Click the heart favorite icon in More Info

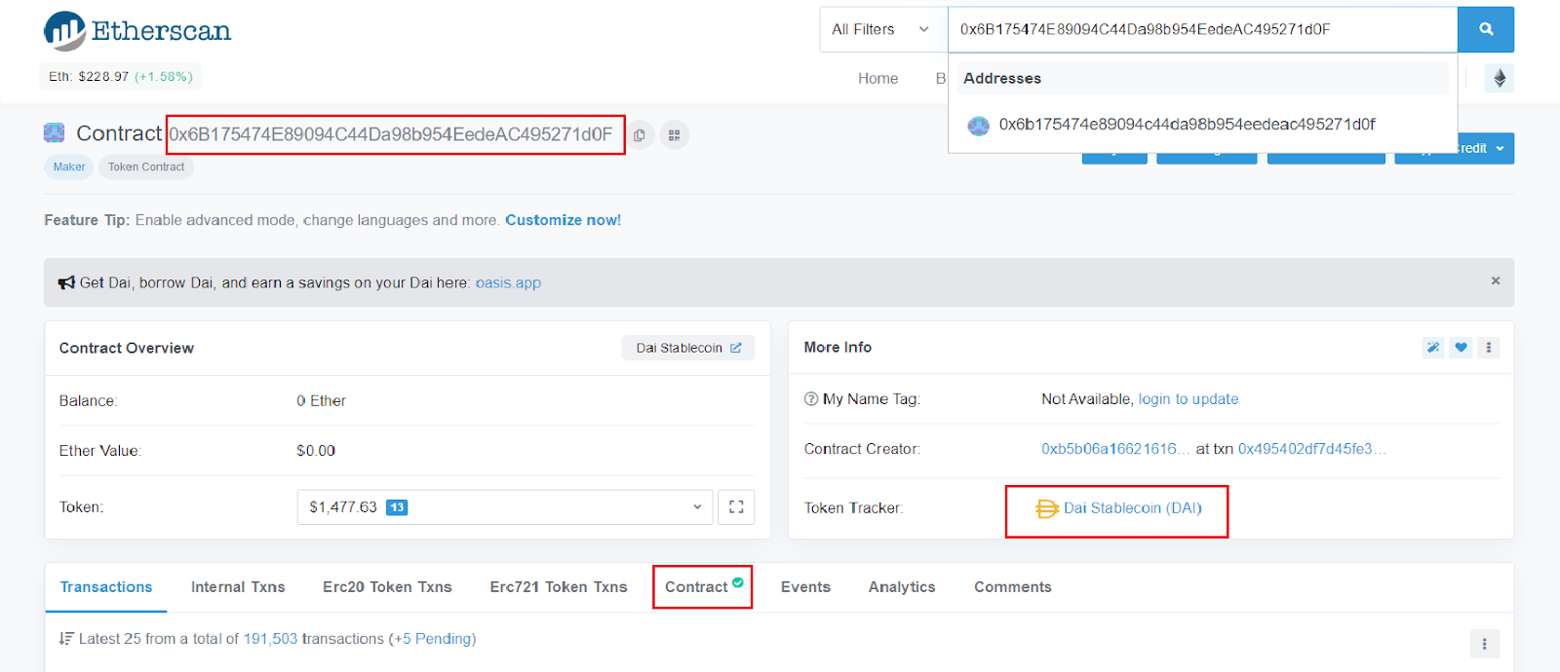(x=1461, y=348)
